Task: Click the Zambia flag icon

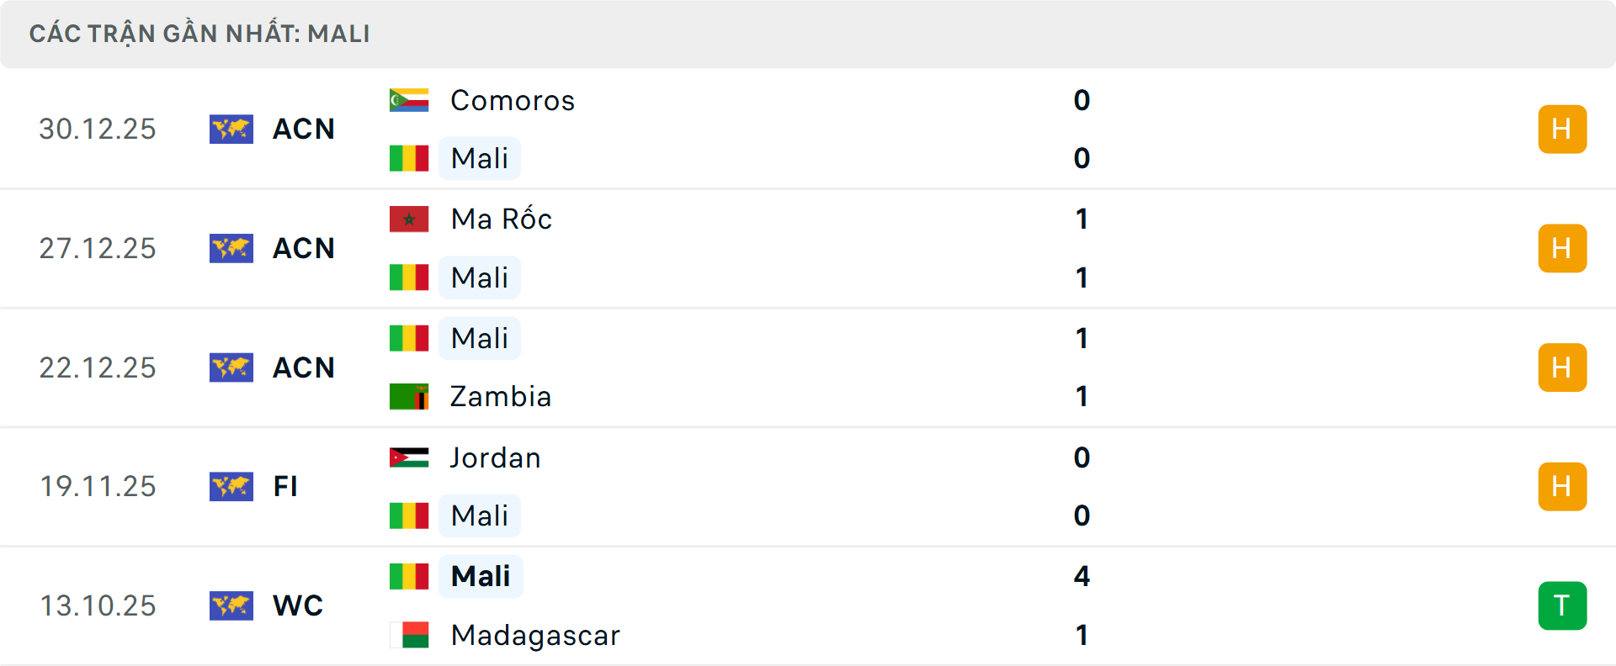Action: coord(409,396)
